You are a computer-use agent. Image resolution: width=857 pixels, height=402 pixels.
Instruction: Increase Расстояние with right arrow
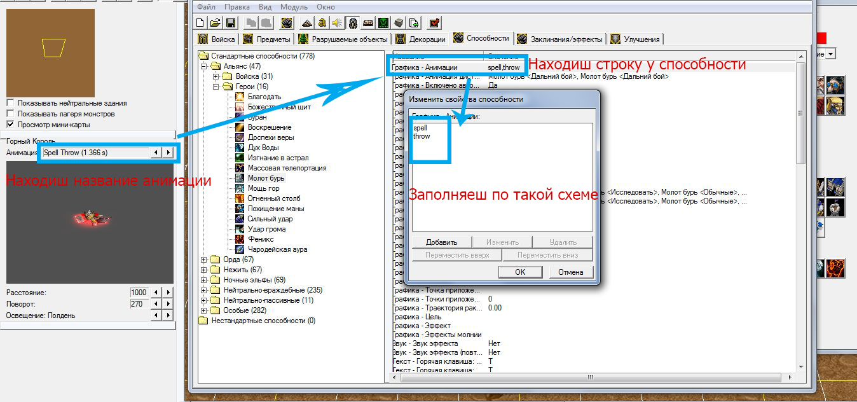pyautogui.click(x=168, y=293)
